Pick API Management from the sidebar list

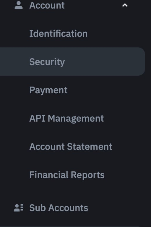[x=66, y=118]
